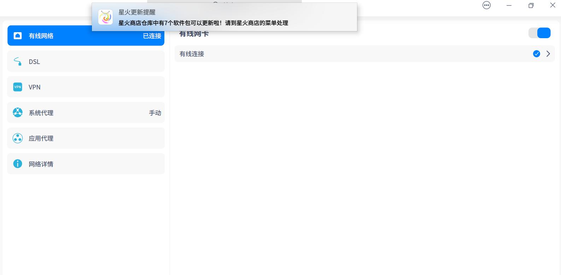Open the VPN section
Viewport: 561px width, 275px height.
(86, 87)
